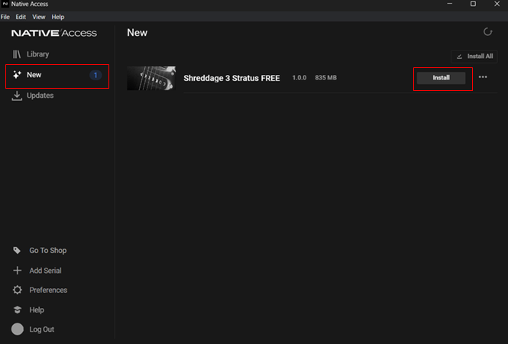Click the New sparkle icon
This screenshot has width=508, height=344.
coord(17,75)
